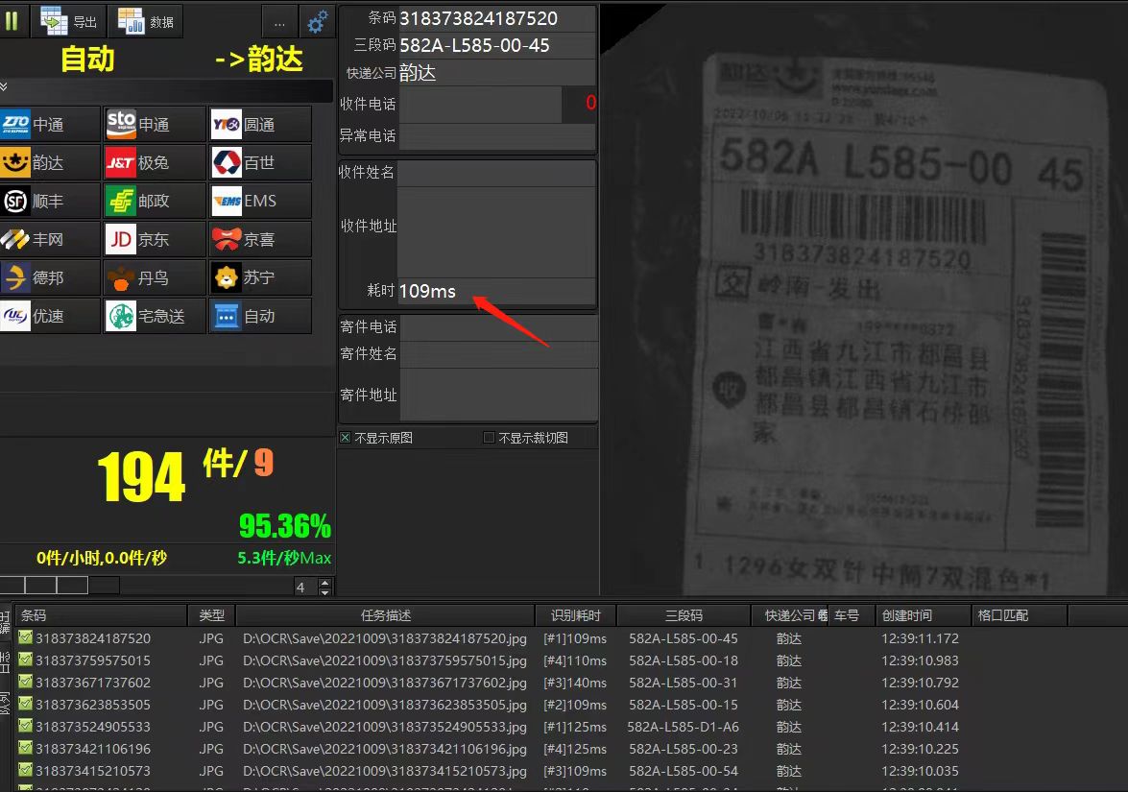Click the 寄件姓名 field
Viewport: 1128px width, 792px height.
498,354
